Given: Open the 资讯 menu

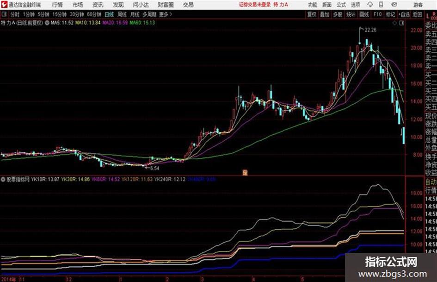Looking at the screenshot, I should pyautogui.click(x=98, y=5).
